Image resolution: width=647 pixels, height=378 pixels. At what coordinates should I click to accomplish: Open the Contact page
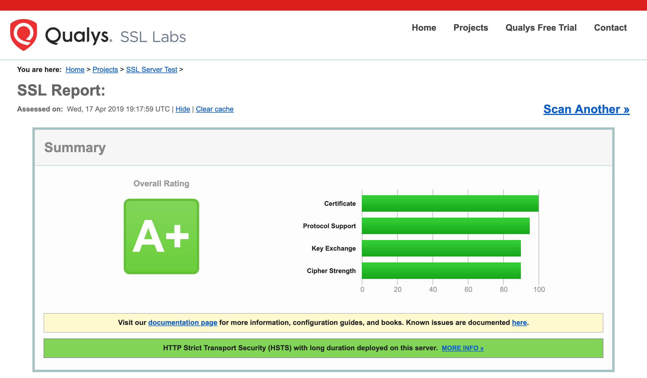[610, 28]
